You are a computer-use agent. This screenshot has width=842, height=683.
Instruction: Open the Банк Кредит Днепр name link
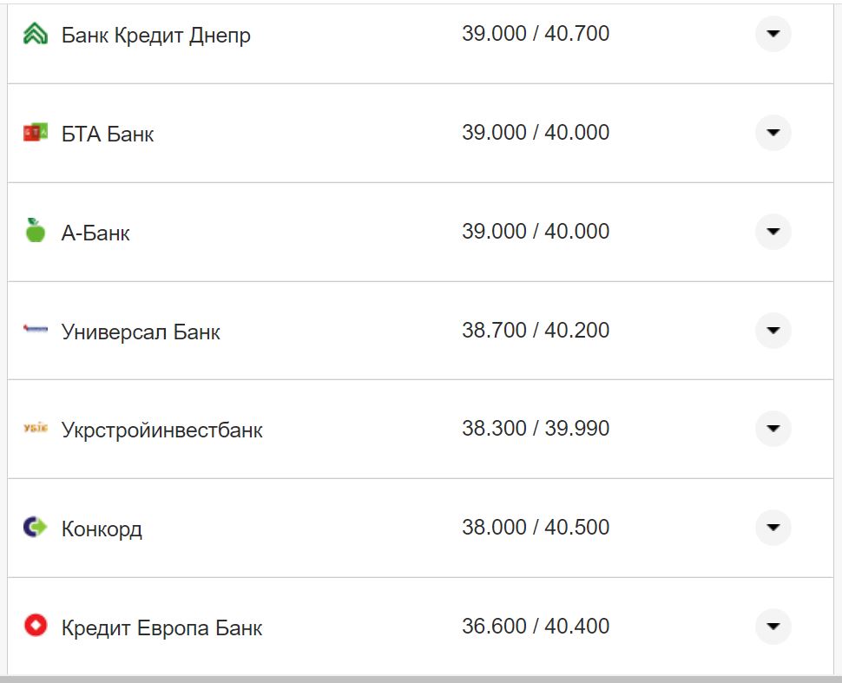click(x=156, y=36)
